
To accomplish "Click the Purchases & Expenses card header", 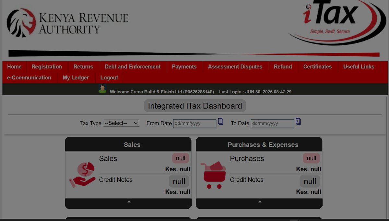I will coord(259,145).
